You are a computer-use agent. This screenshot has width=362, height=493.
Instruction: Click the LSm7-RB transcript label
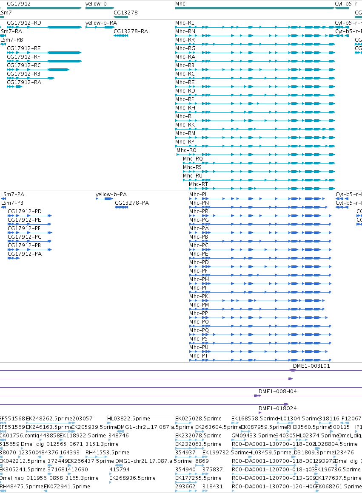pos(11,40)
